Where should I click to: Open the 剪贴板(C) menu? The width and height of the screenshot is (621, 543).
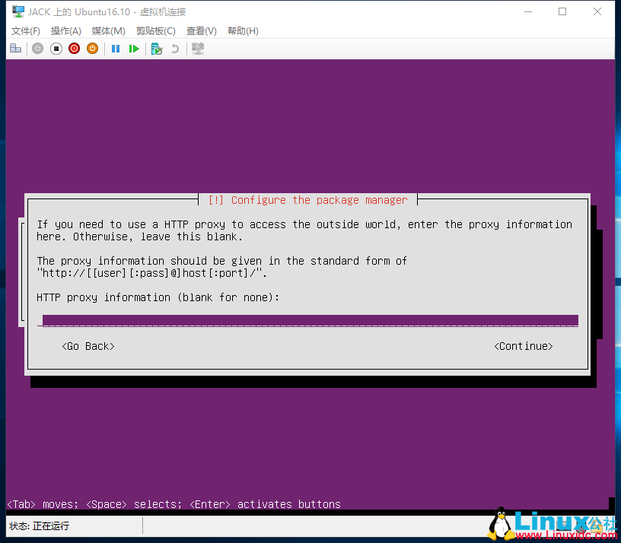coord(155,30)
